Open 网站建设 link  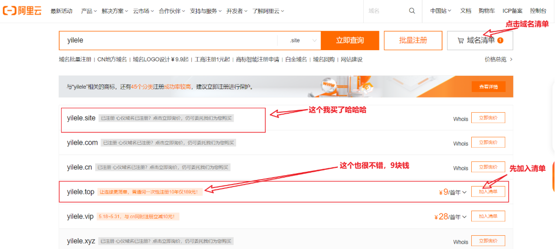pyautogui.click(x=351, y=60)
